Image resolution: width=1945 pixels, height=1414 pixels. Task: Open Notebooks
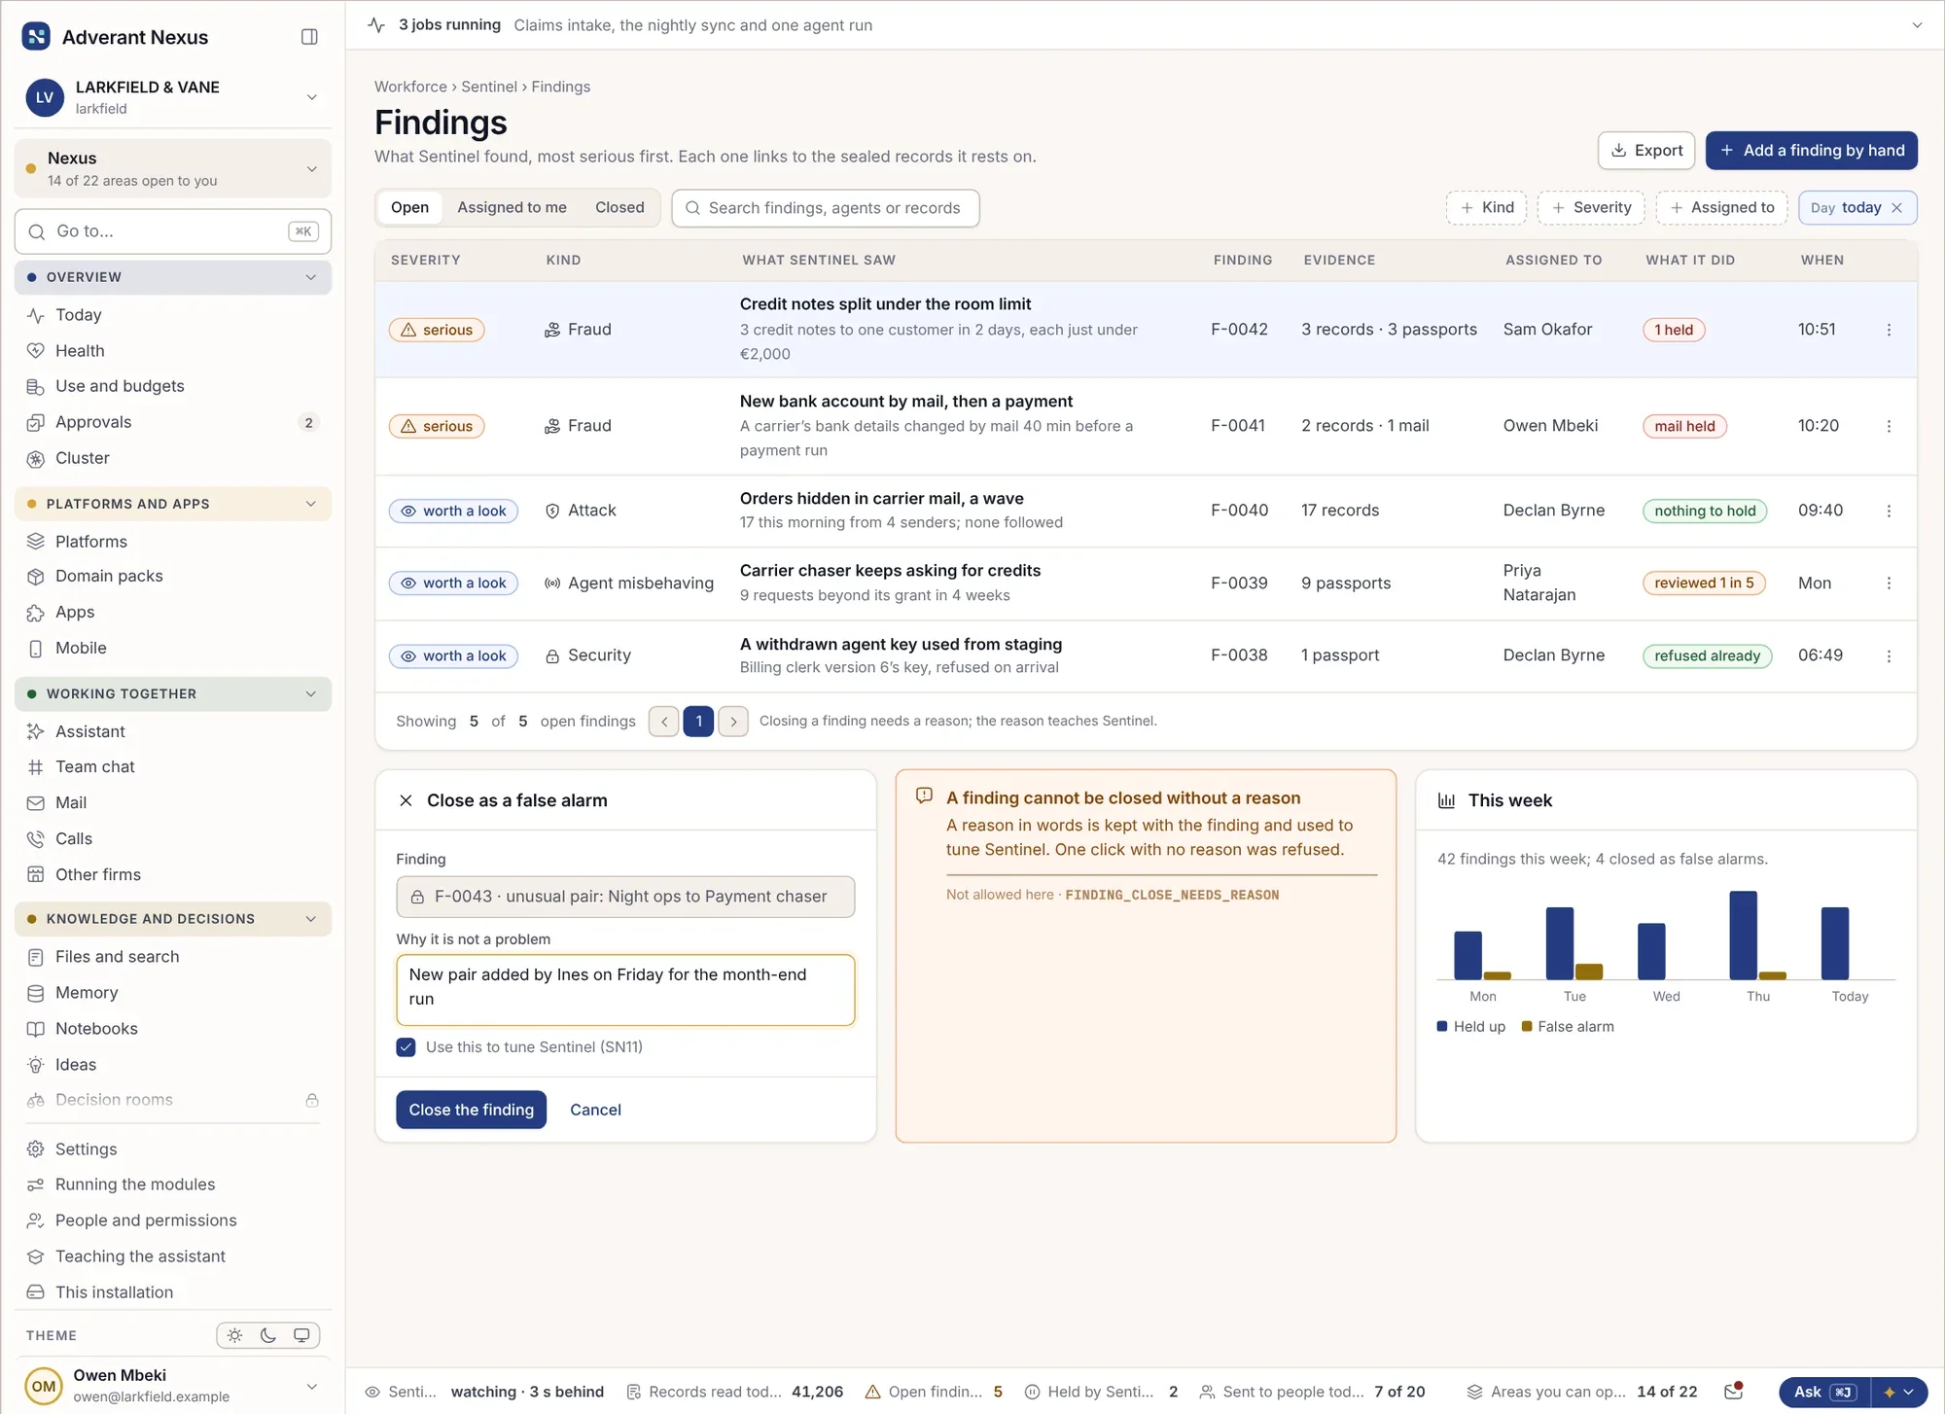pyautogui.click(x=173, y=1029)
